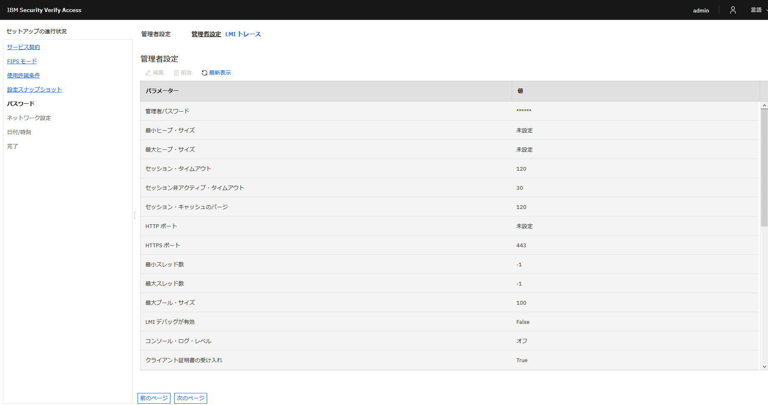Open the FIPS モード link
768x405 pixels.
pyautogui.click(x=21, y=61)
